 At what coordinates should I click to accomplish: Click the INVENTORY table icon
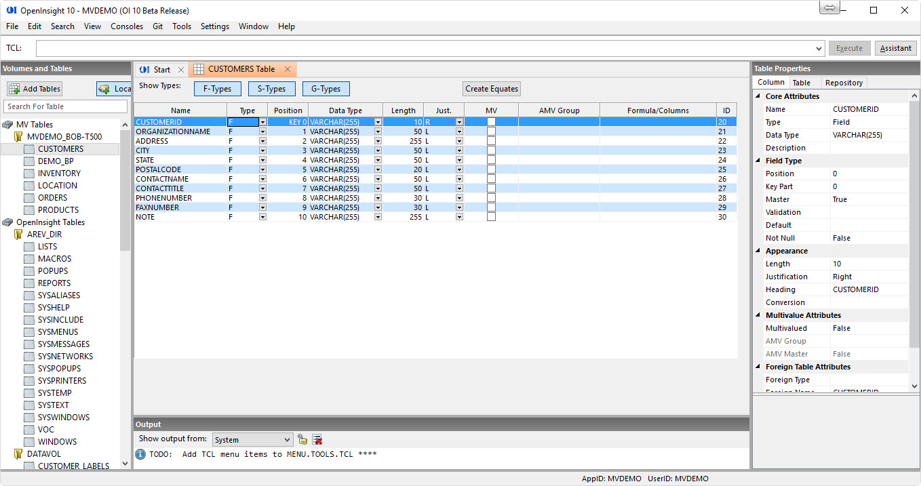pyautogui.click(x=29, y=174)
